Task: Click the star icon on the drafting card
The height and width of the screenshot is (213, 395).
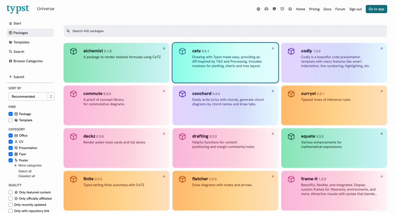Action: coord(273,134)
